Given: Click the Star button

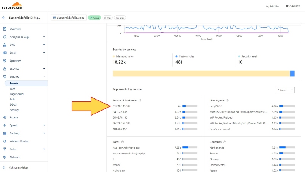Looking at the screenshot, I should tap(108, 18).
